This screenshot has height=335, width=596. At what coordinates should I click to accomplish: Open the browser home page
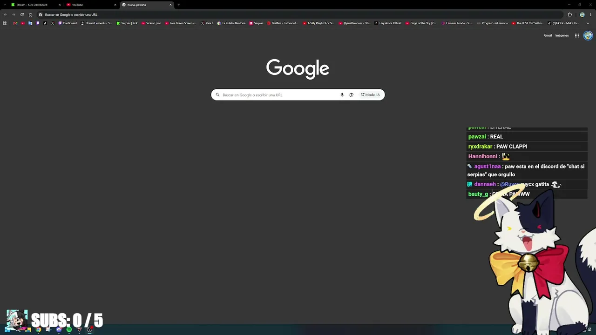pos(31,14)
